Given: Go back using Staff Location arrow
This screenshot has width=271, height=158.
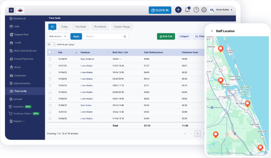Looking at the screenshot, I should pos(212,31).
